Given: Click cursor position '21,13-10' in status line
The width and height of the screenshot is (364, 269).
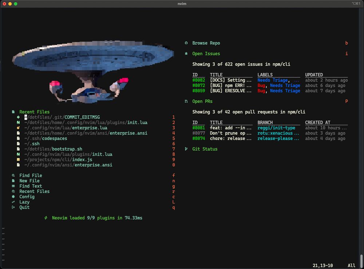Looking at the screenshot, I should pos(323,265).
